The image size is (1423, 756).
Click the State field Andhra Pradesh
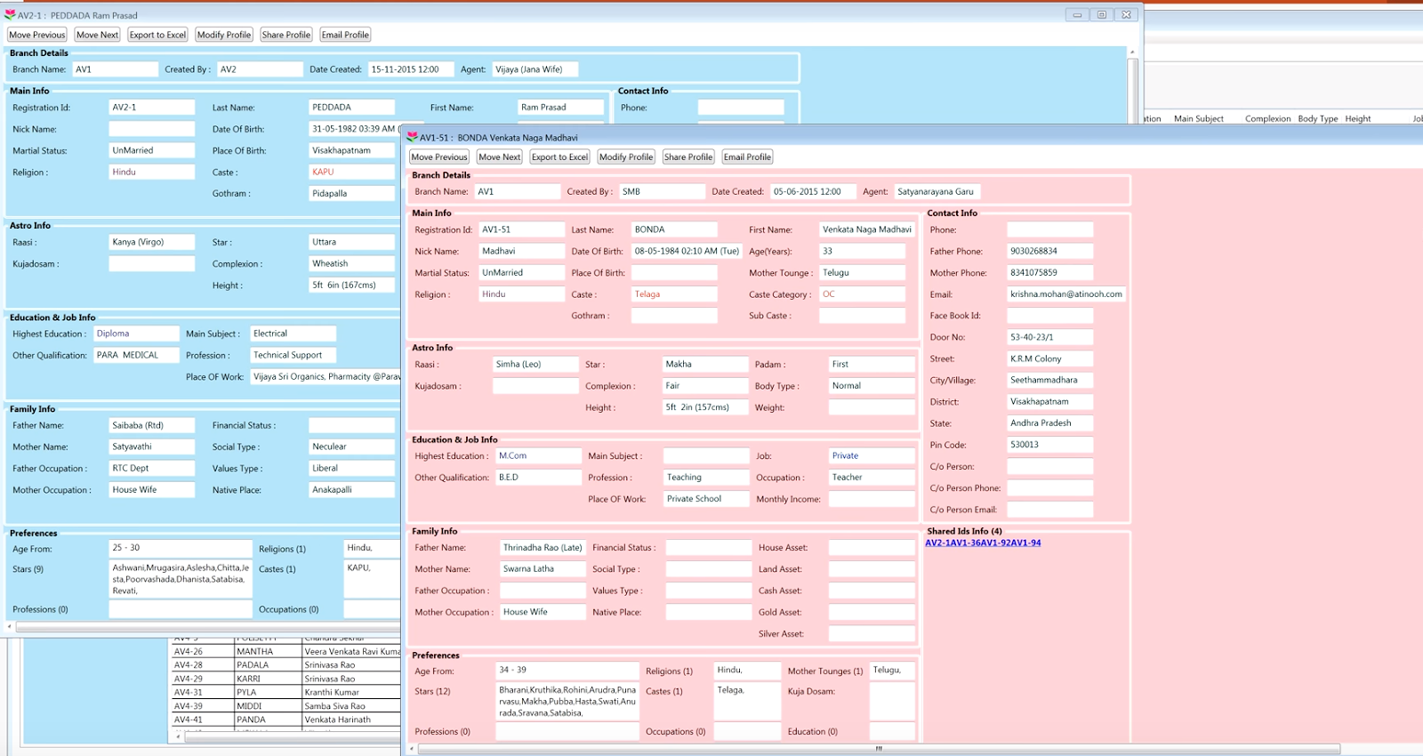[x=1049, y=423]
